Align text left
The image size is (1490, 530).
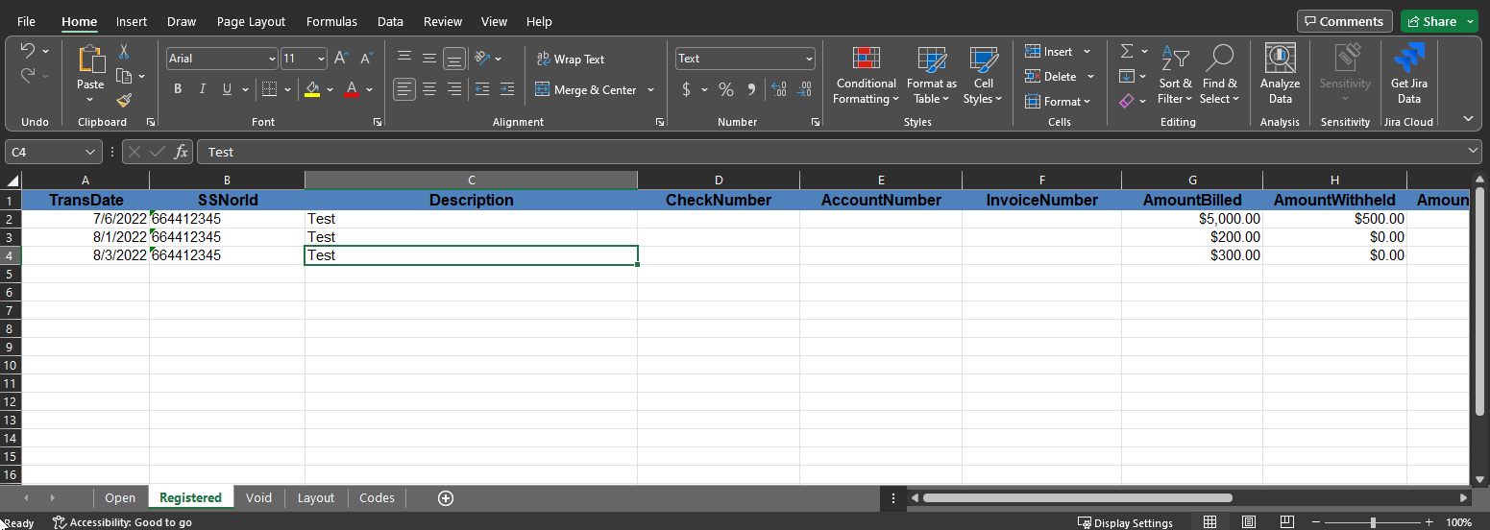pos(404,89)
